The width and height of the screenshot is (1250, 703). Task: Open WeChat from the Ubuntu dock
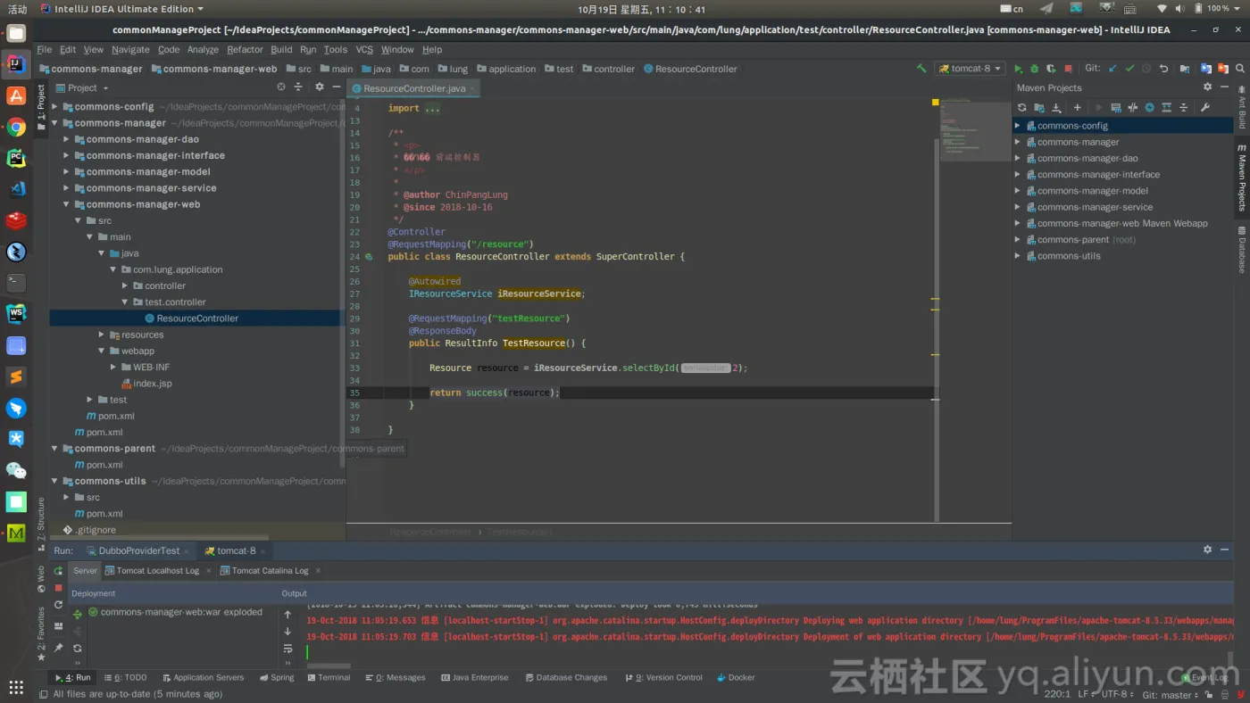(16, 470)
